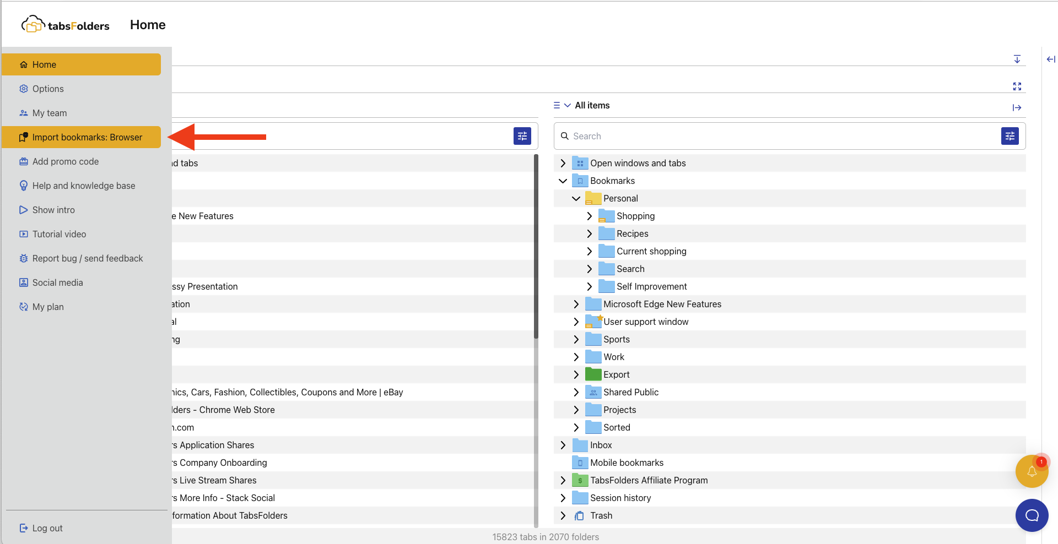The image size is (1058, 544).
Task: Click the Bookmarks folder icon
Action: pyautogui.click(x=580, y=181)
